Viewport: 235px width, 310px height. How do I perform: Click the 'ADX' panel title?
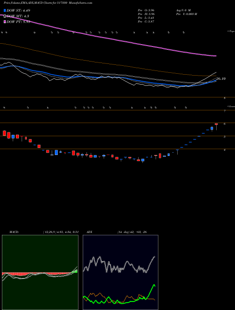89,232
